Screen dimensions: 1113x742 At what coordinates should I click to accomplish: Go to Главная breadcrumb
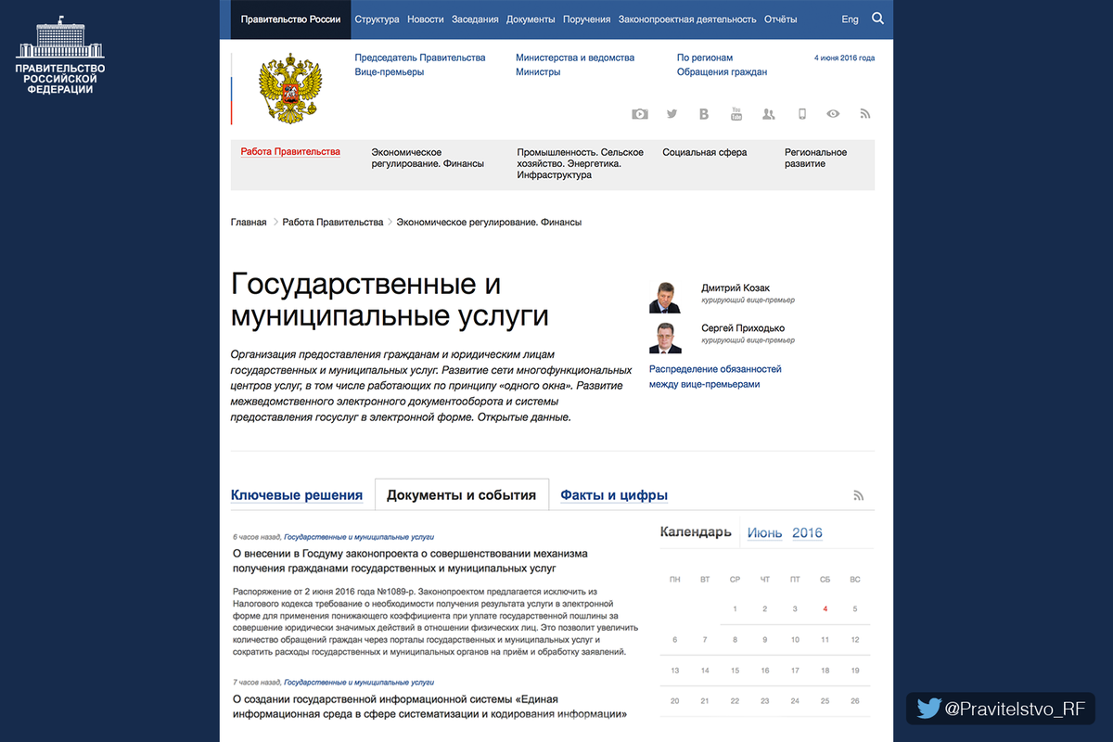[249, 223]
